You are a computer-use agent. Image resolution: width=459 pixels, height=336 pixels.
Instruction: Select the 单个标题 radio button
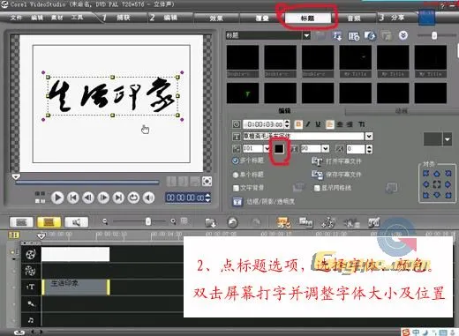(236, 175)
